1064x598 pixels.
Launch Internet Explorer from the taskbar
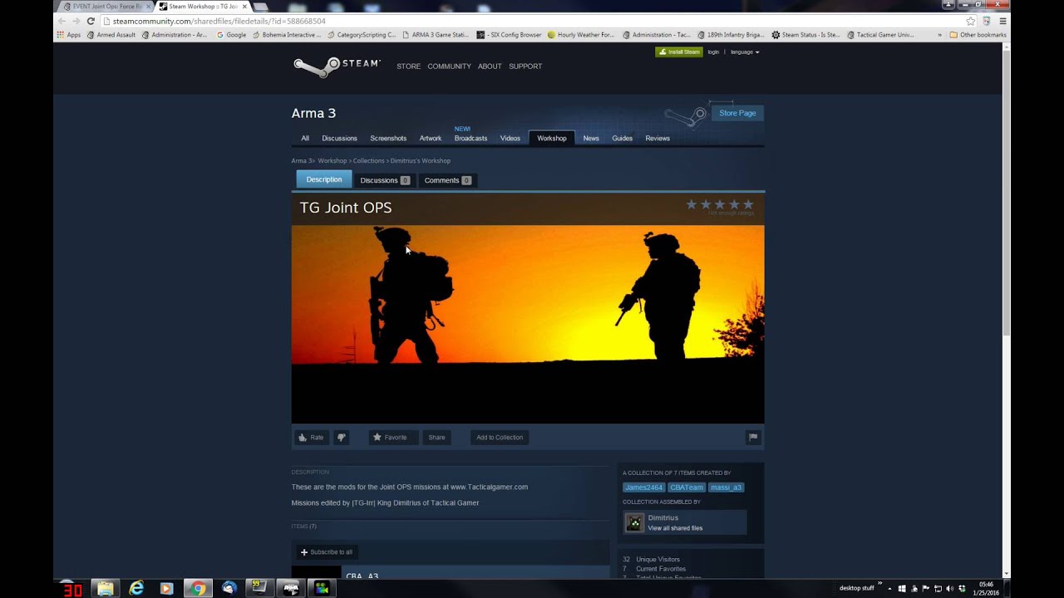point(136,588)
